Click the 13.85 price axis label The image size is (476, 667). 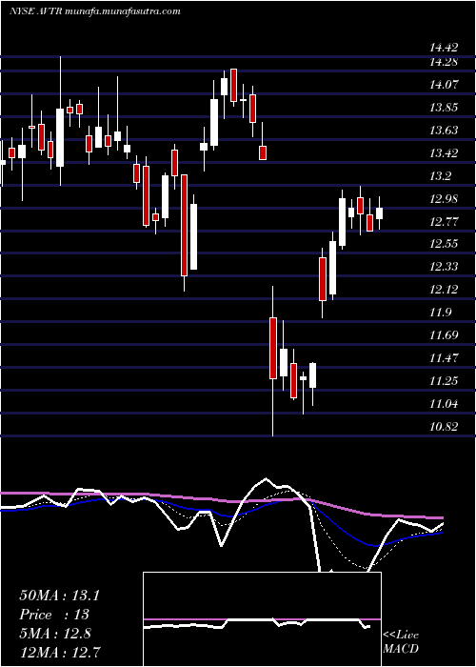[x=444, y=108]
